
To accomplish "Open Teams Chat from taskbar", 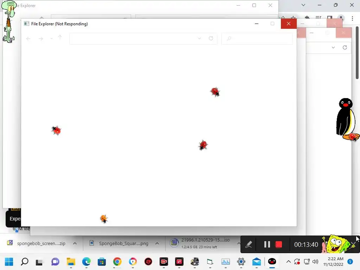I will coord(55,262).
